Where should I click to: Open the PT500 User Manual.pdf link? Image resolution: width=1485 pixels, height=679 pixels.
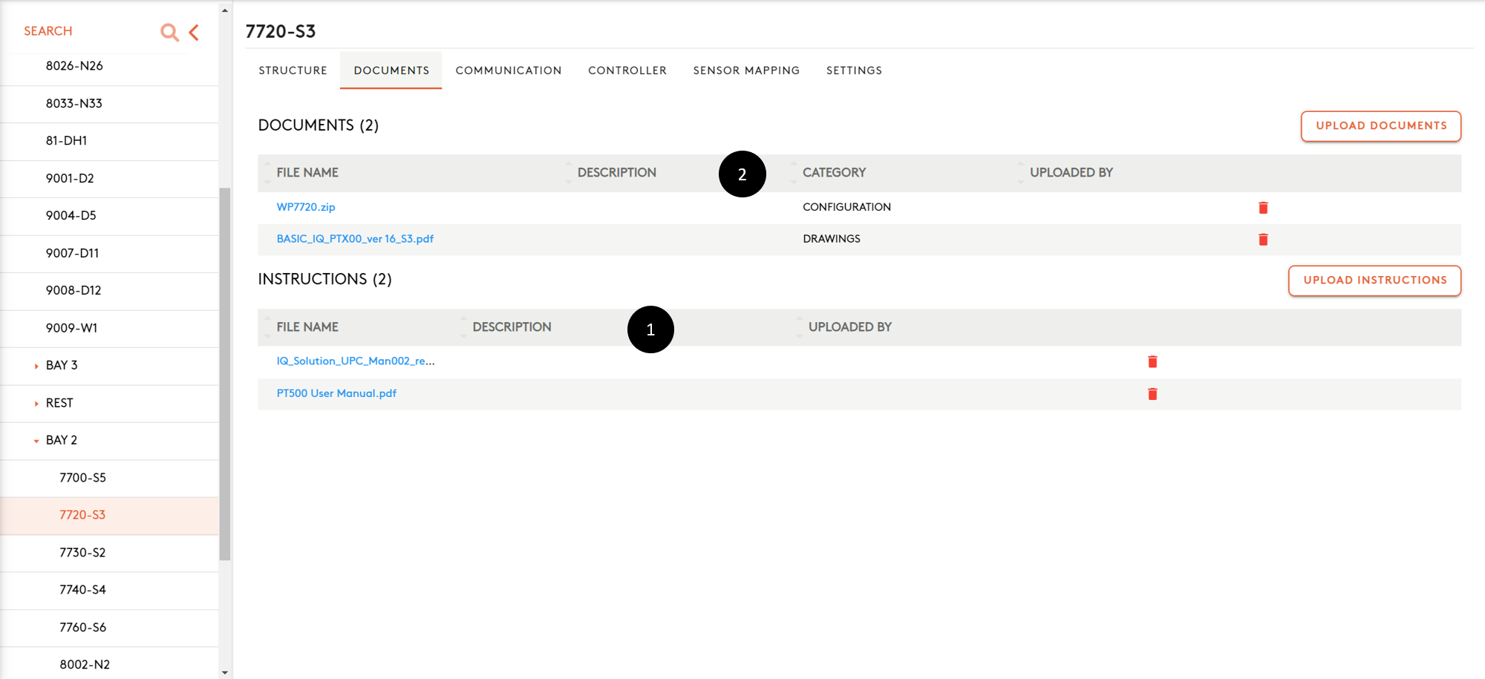pos(336,393)
